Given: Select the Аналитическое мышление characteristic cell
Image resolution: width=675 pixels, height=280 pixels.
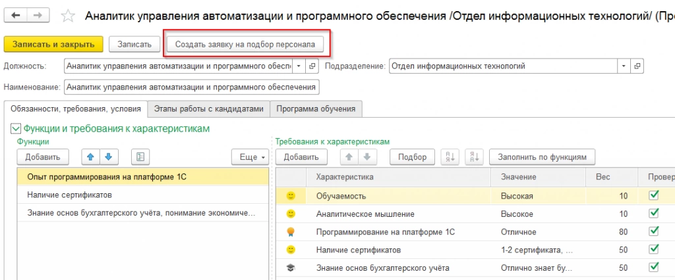Looking at the screenshot, I should pos(398,214).
